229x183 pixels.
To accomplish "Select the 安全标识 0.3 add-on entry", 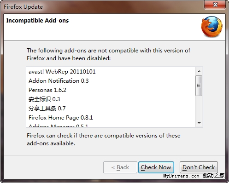I will point(111,99).
